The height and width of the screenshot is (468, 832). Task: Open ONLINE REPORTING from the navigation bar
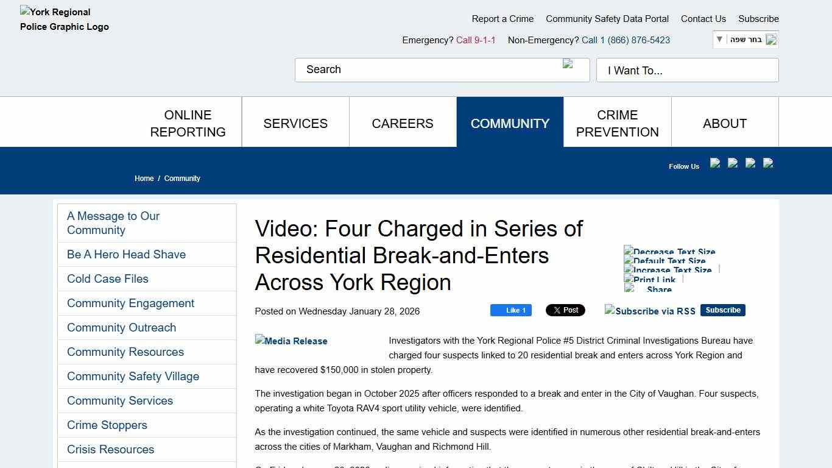pos(188,122)
